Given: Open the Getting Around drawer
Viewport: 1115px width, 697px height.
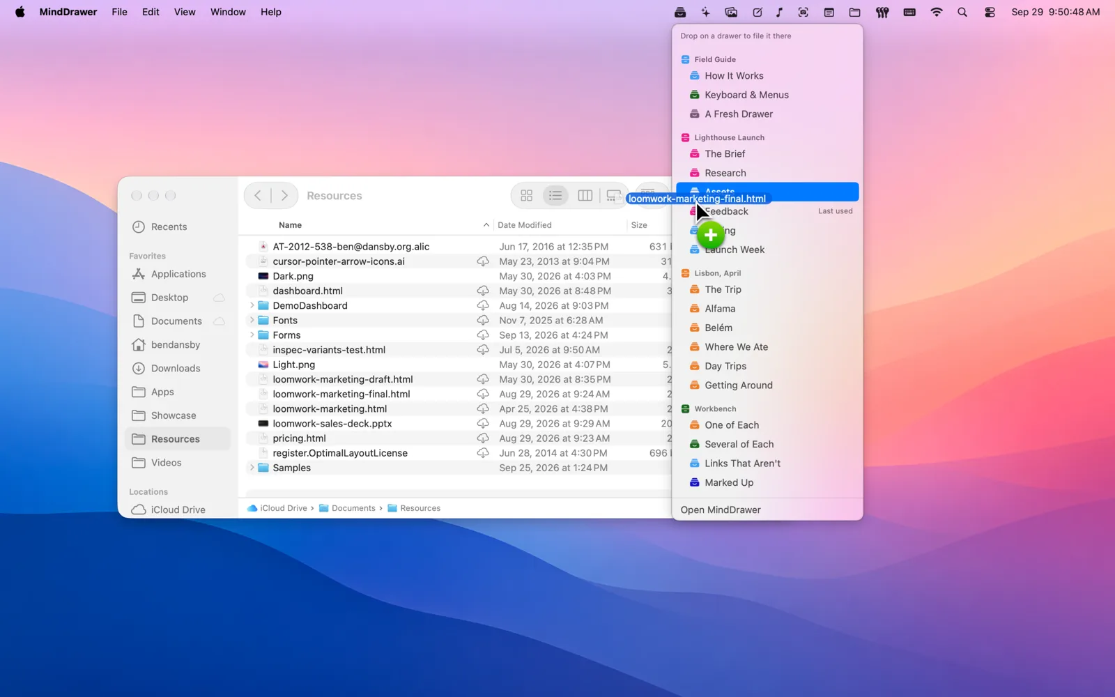Looking at the screenshot, I should coord(767,385).
